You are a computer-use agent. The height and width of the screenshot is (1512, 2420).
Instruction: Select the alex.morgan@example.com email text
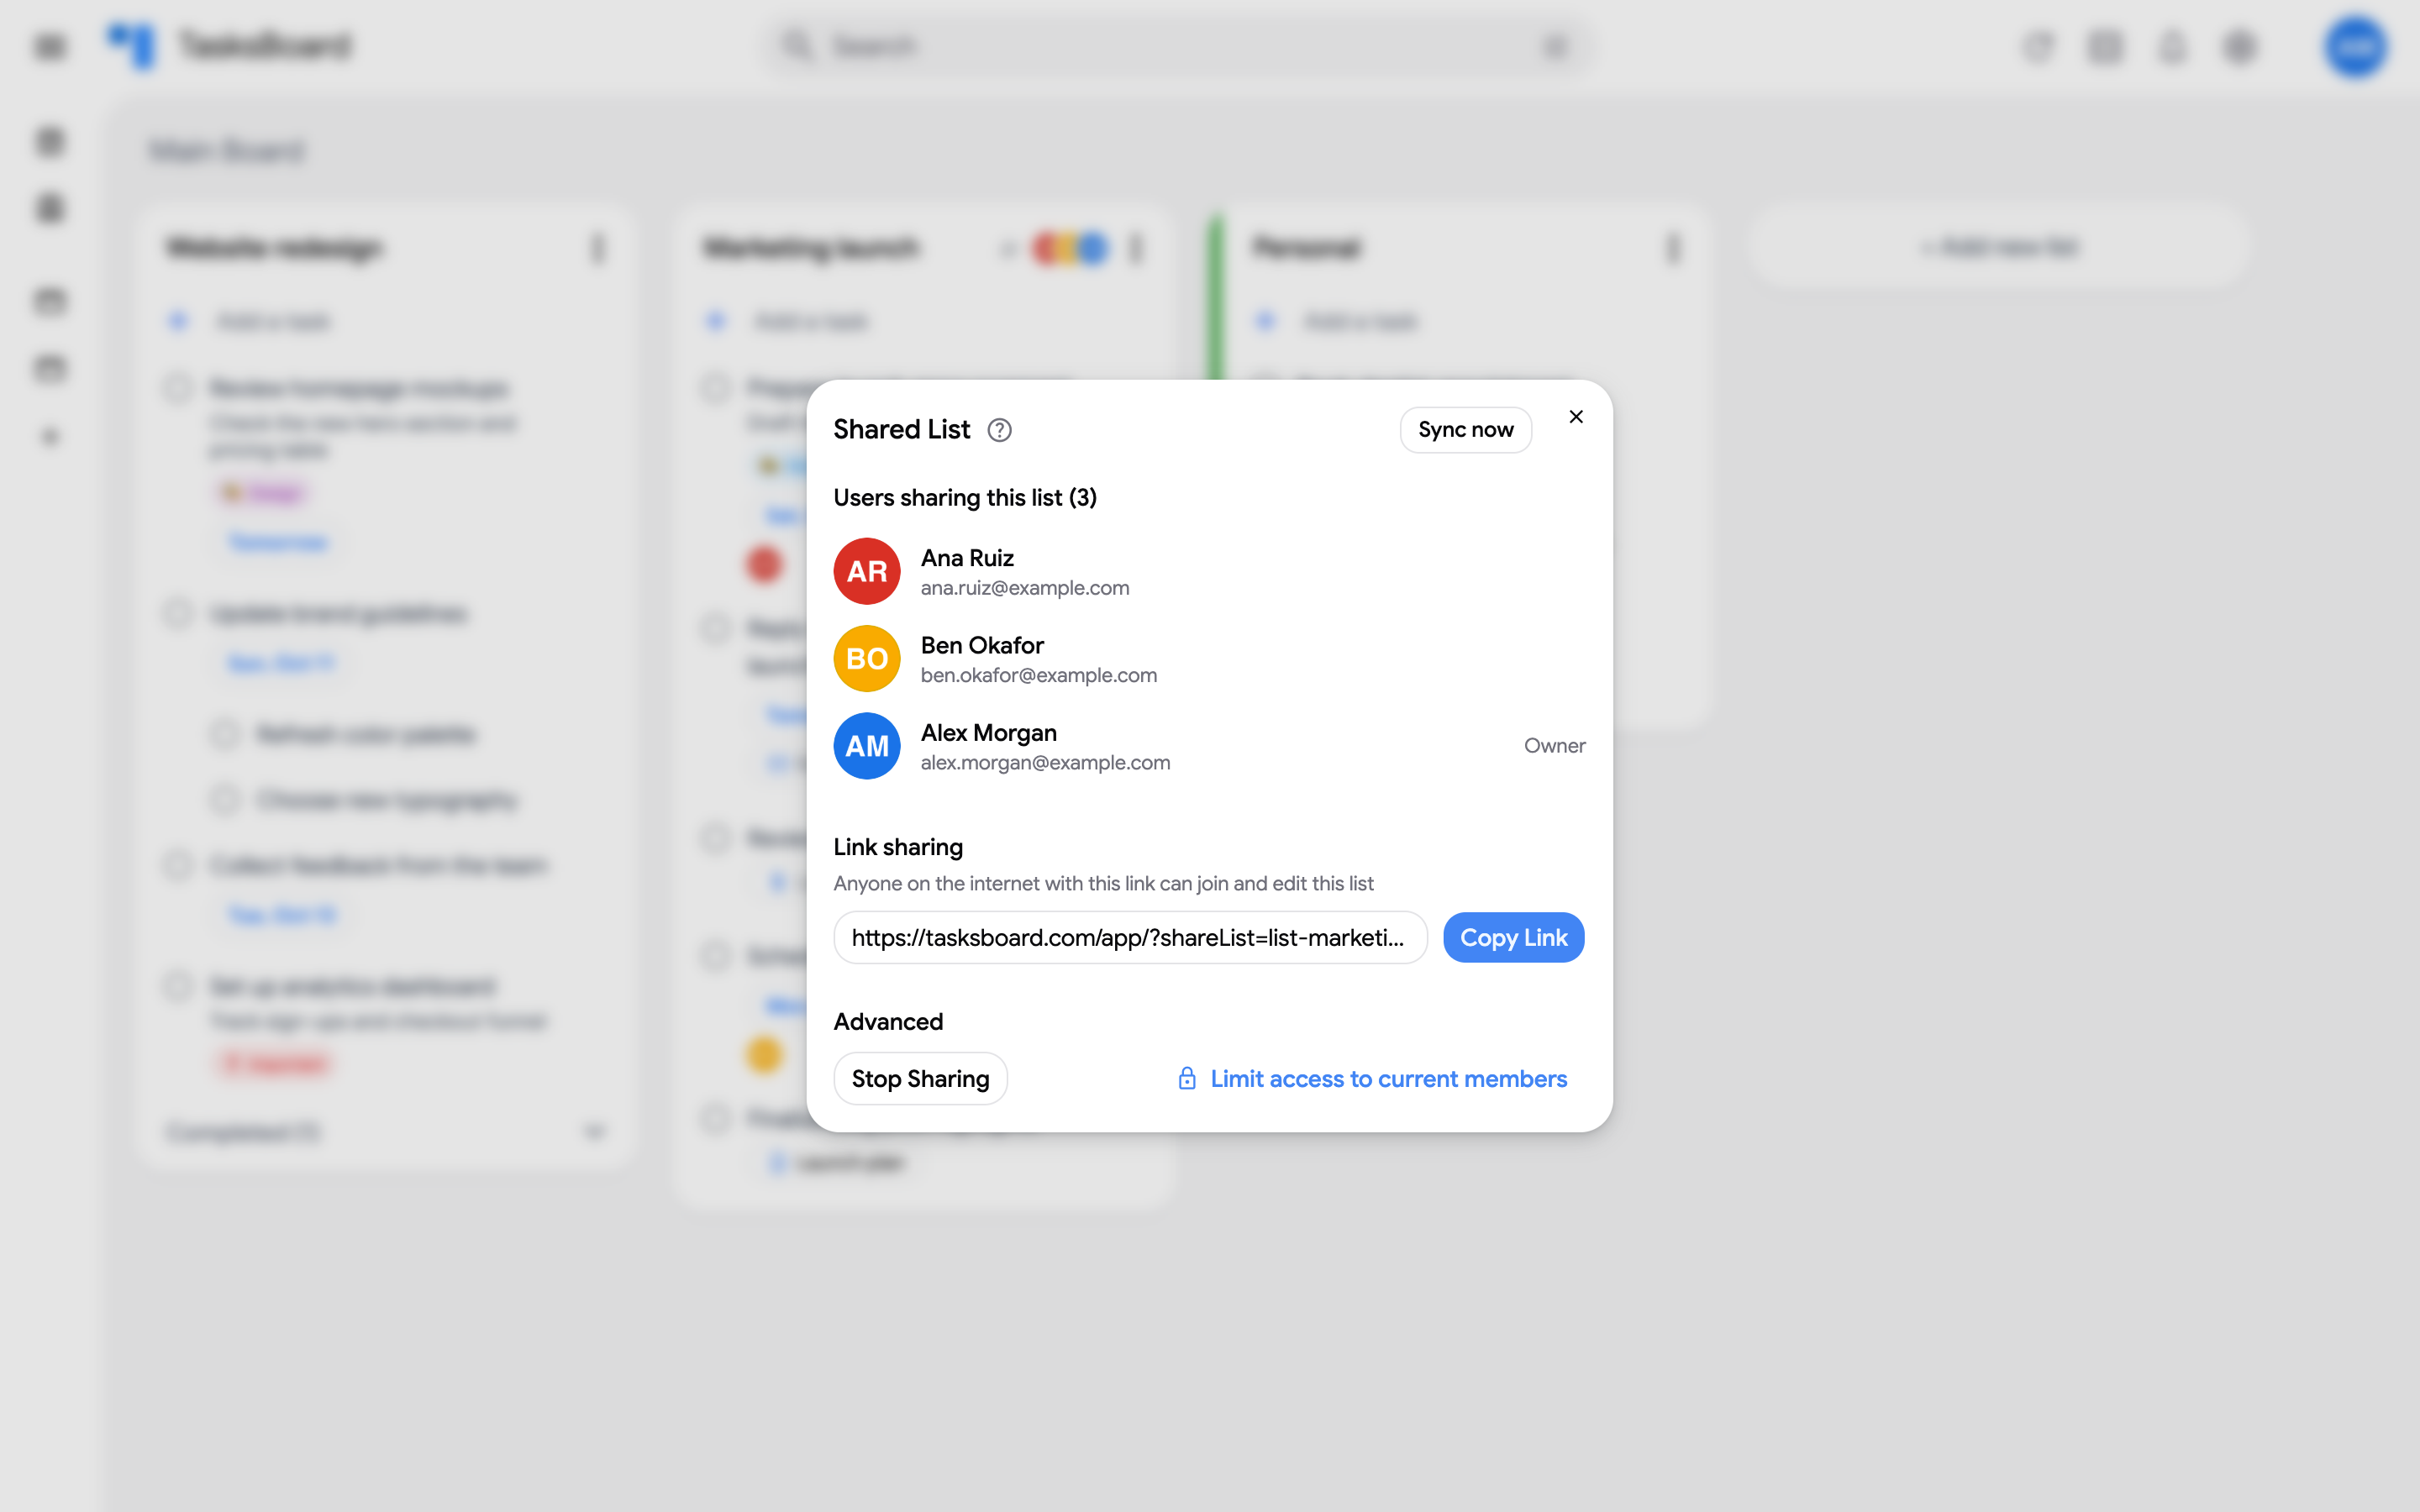click(1045, 763)
